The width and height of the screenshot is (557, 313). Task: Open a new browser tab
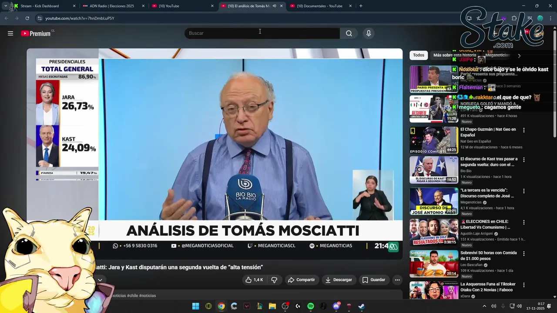[361, 6]
